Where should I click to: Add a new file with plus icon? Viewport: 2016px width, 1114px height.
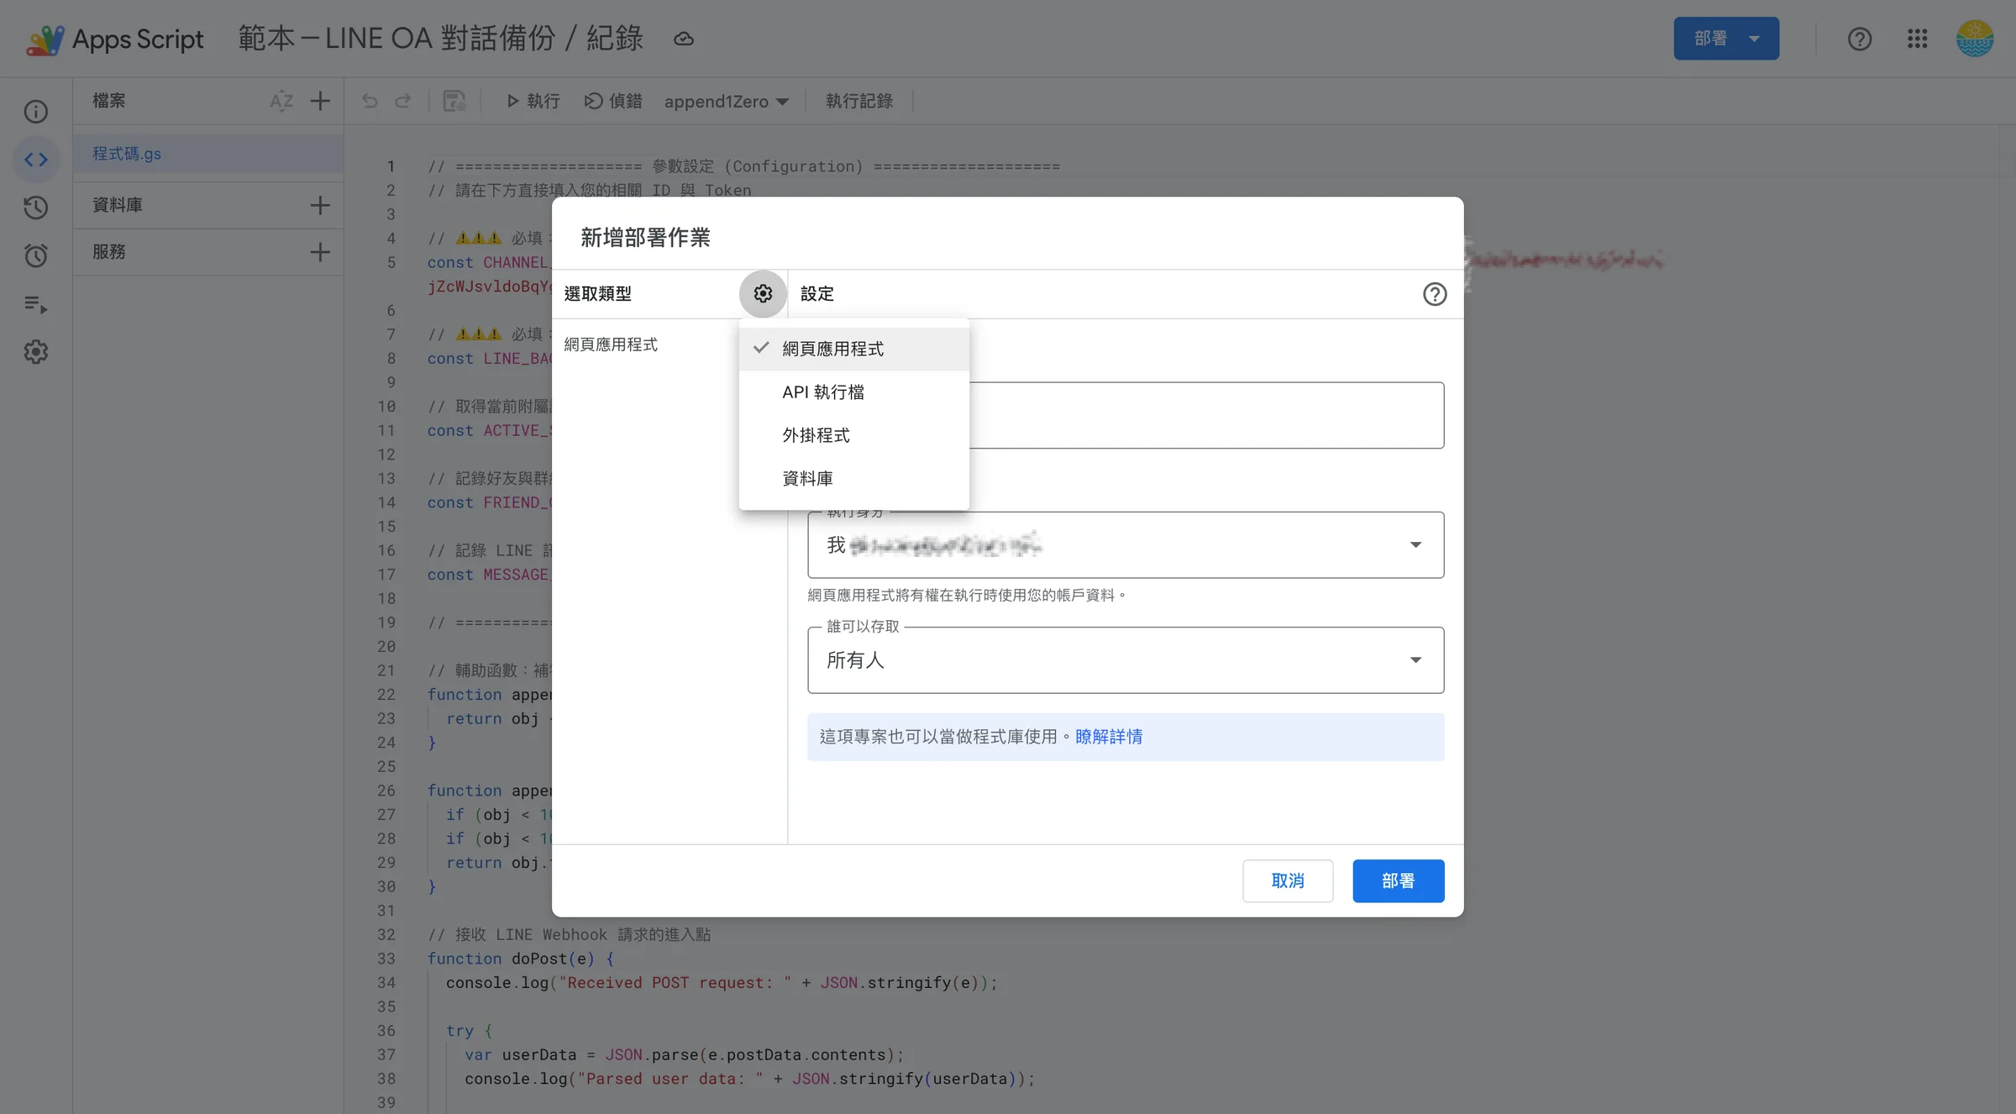pos(320,102)
